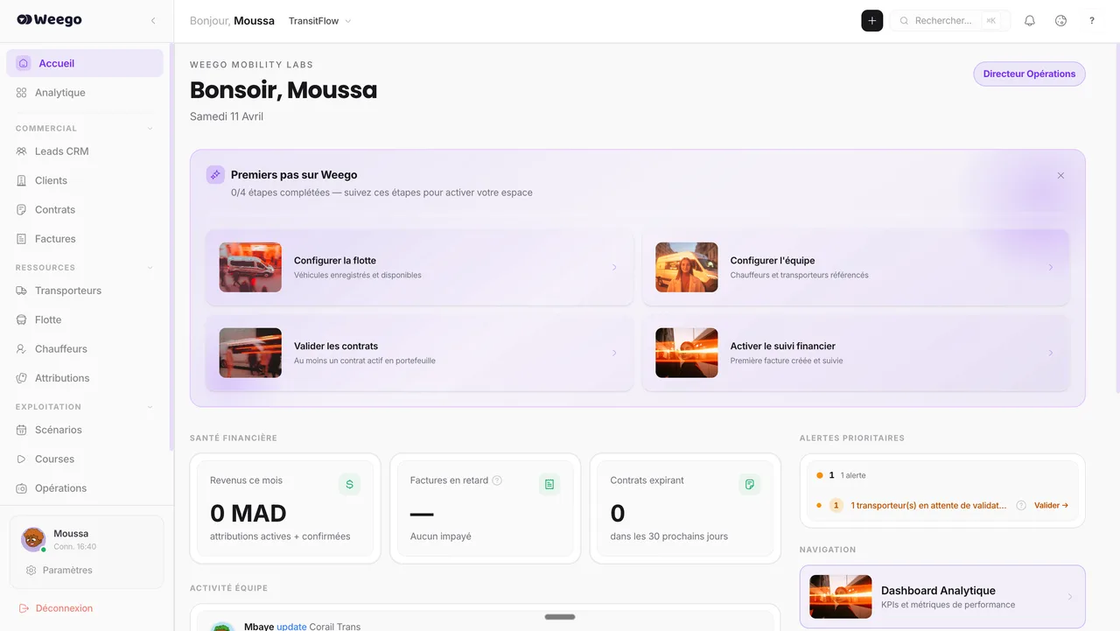Open the TransitFlow workspace dropdown
The width and height of the screenshot is (1120, 631).
319,20
